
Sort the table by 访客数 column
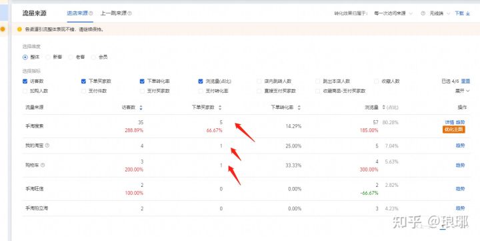(141, 107)
